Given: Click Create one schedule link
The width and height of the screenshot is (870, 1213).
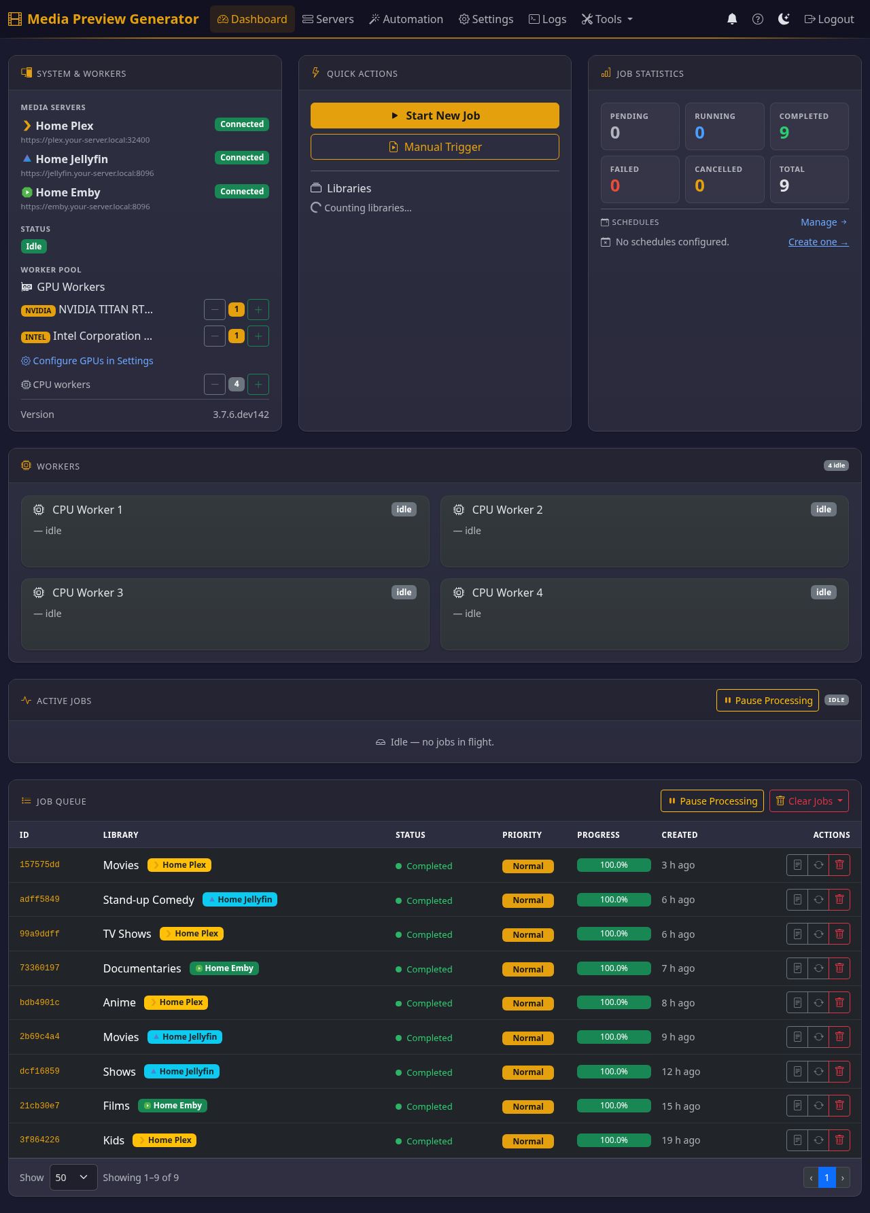Looking at the screenshot, I should pyautogui.click(x=818, y=242).
